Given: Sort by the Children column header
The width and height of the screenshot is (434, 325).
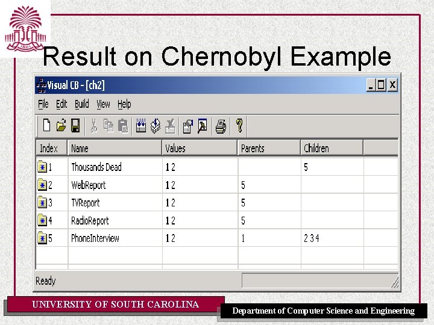Looking at the screenshot, I should (x=332, y=149).
